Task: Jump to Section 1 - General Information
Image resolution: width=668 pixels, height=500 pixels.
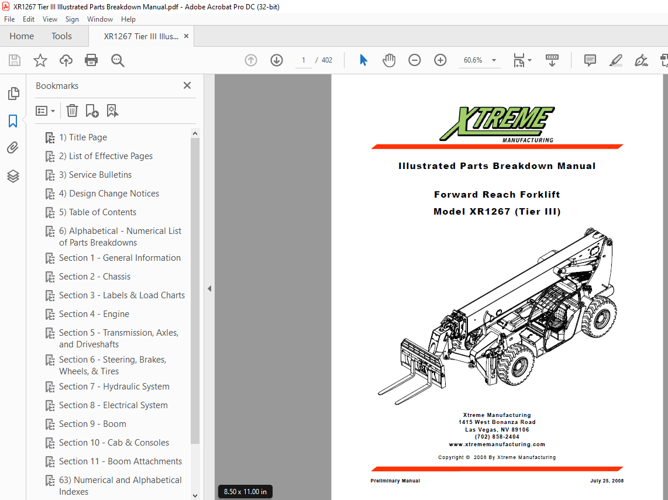Action: [x=120, y=258]
